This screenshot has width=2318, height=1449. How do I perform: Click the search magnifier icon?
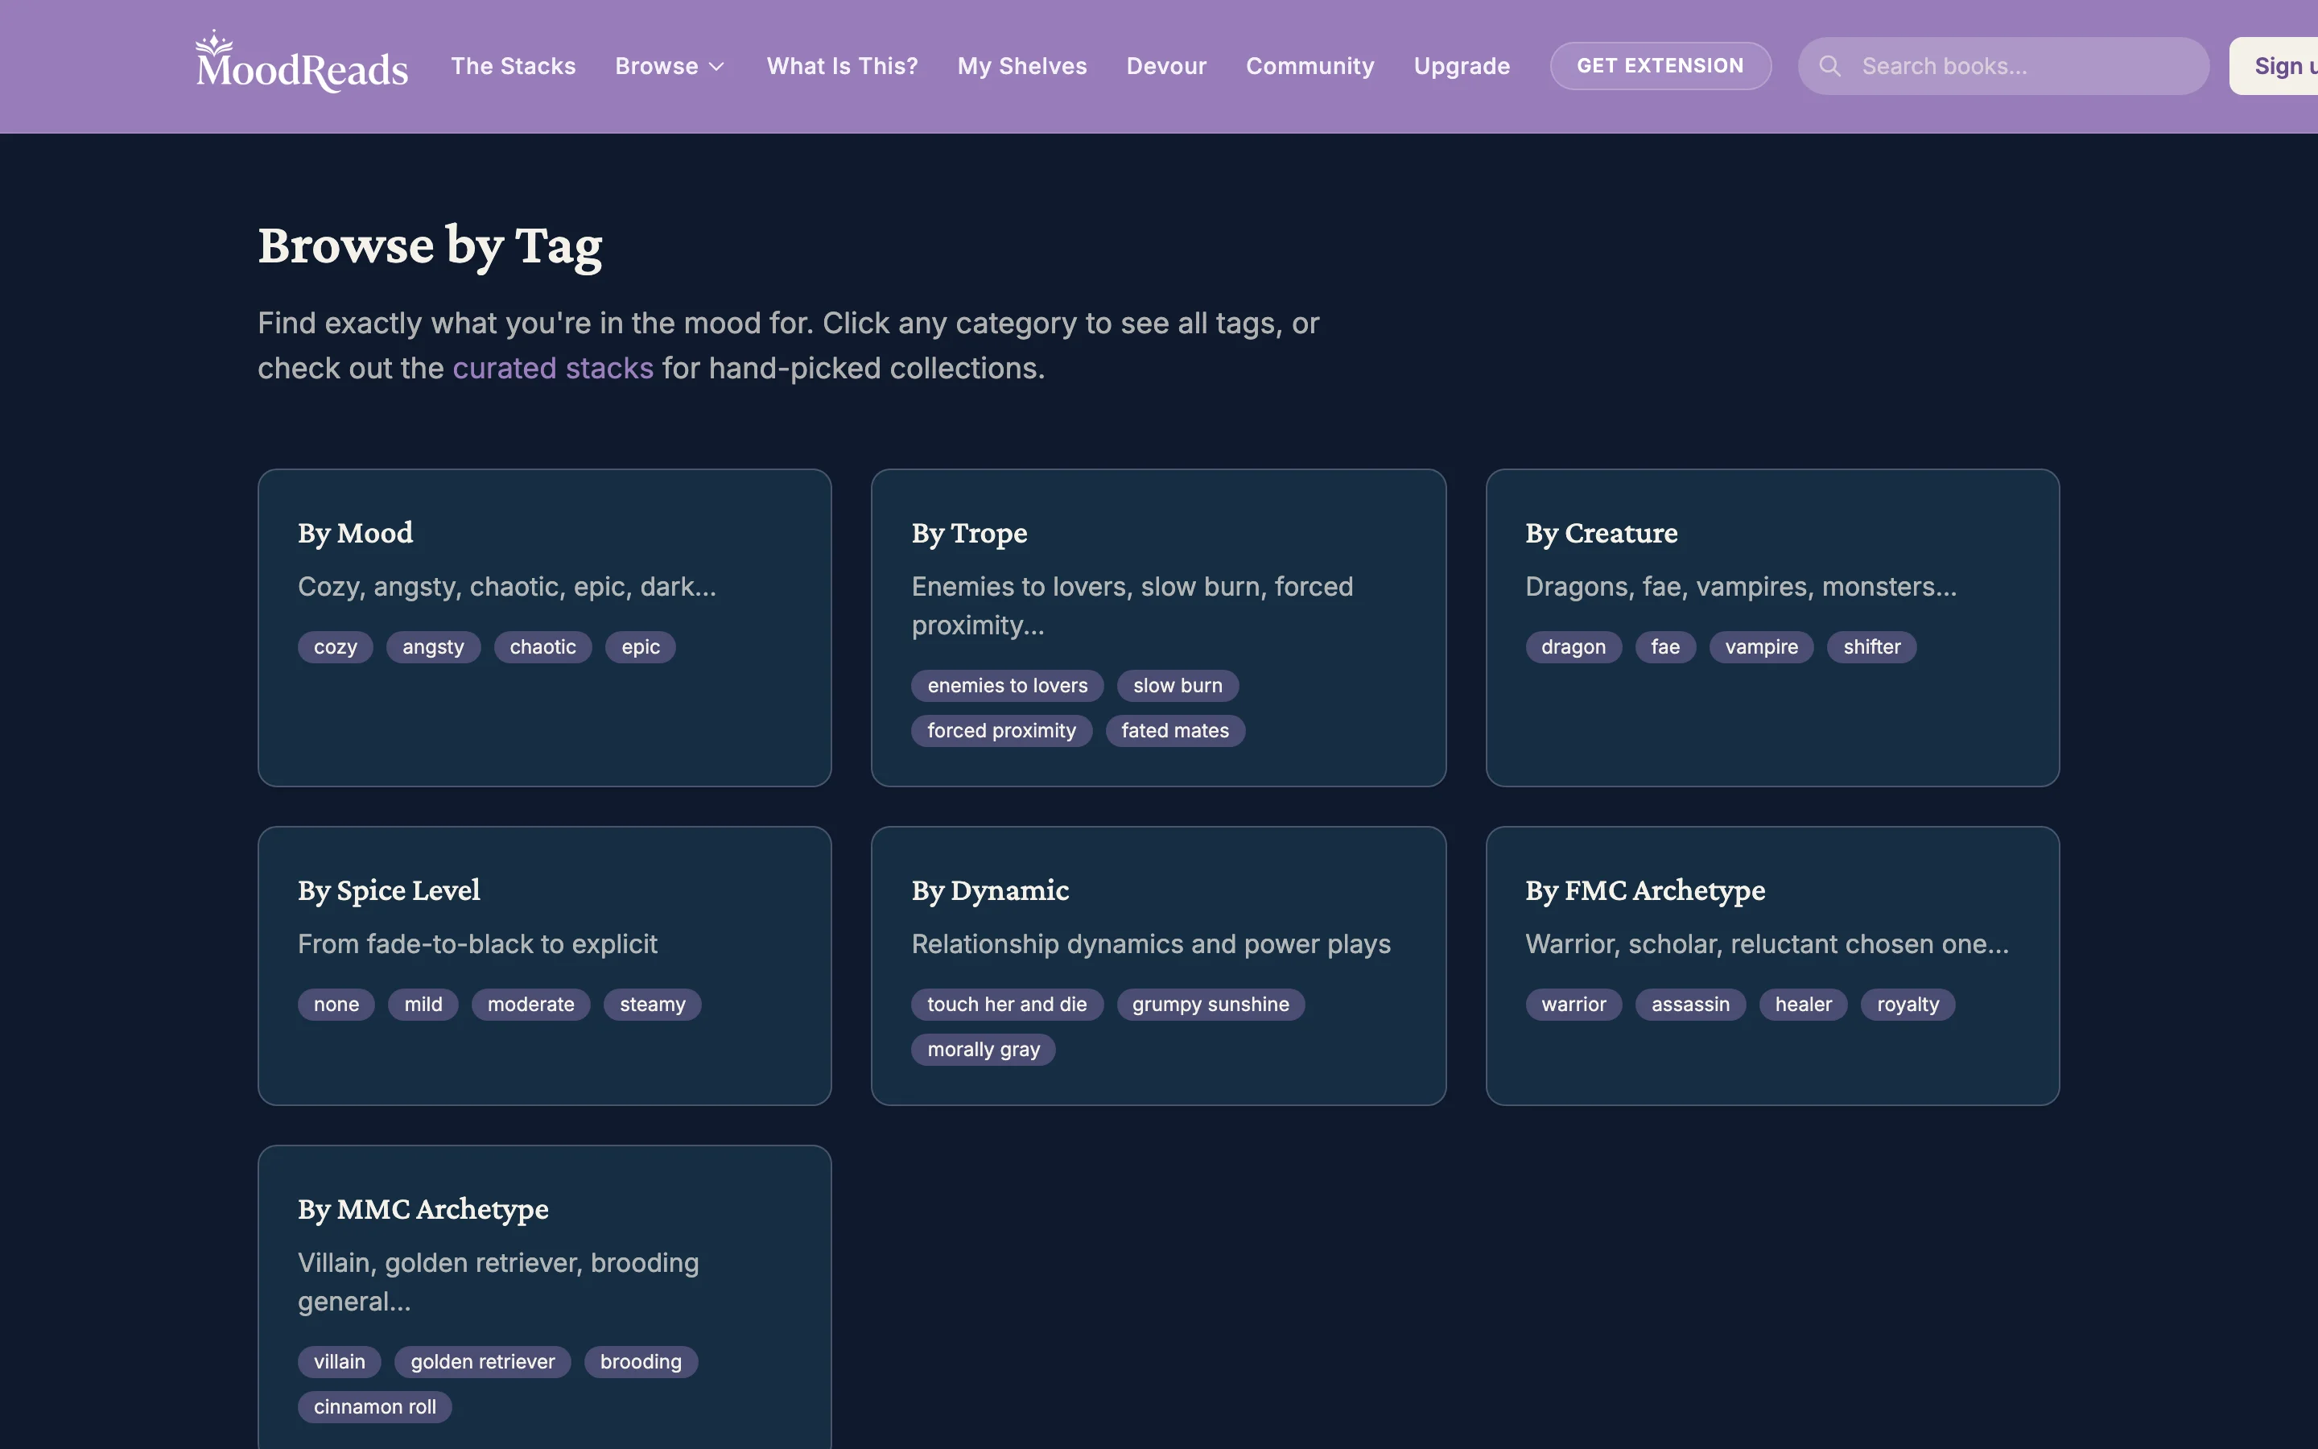[1829, 65]
